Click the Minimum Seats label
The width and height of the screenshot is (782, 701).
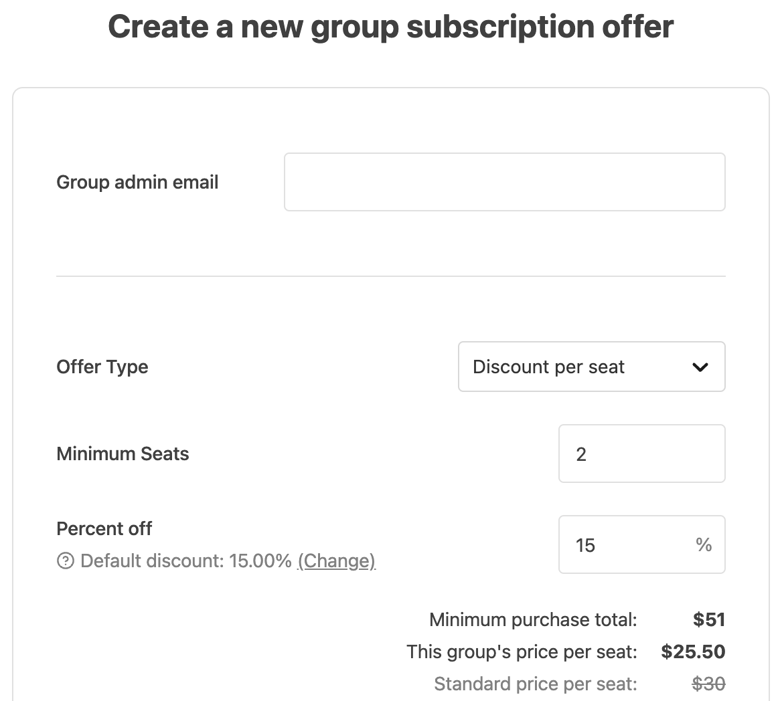tap(123, 454)
